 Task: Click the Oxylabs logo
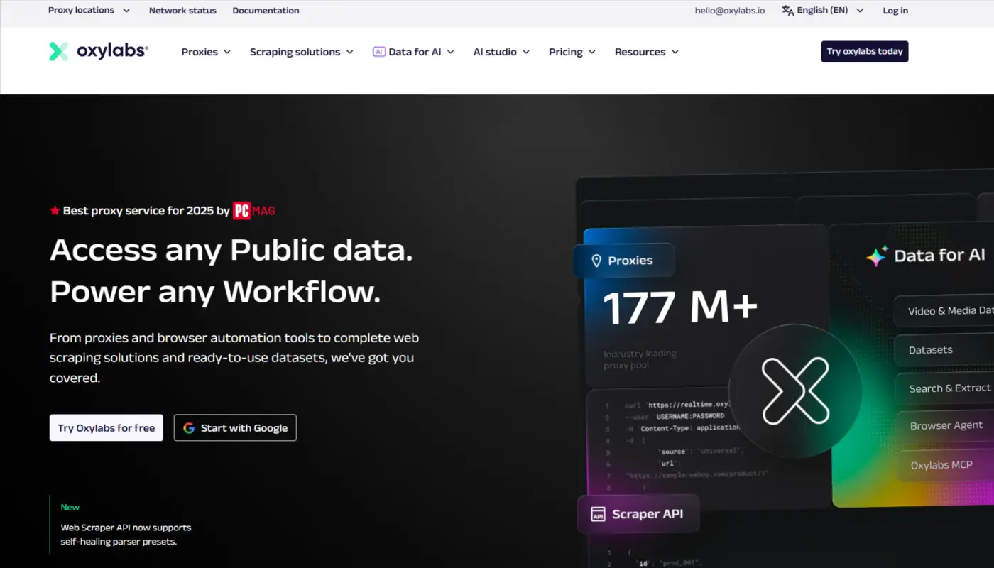[98, 51]
